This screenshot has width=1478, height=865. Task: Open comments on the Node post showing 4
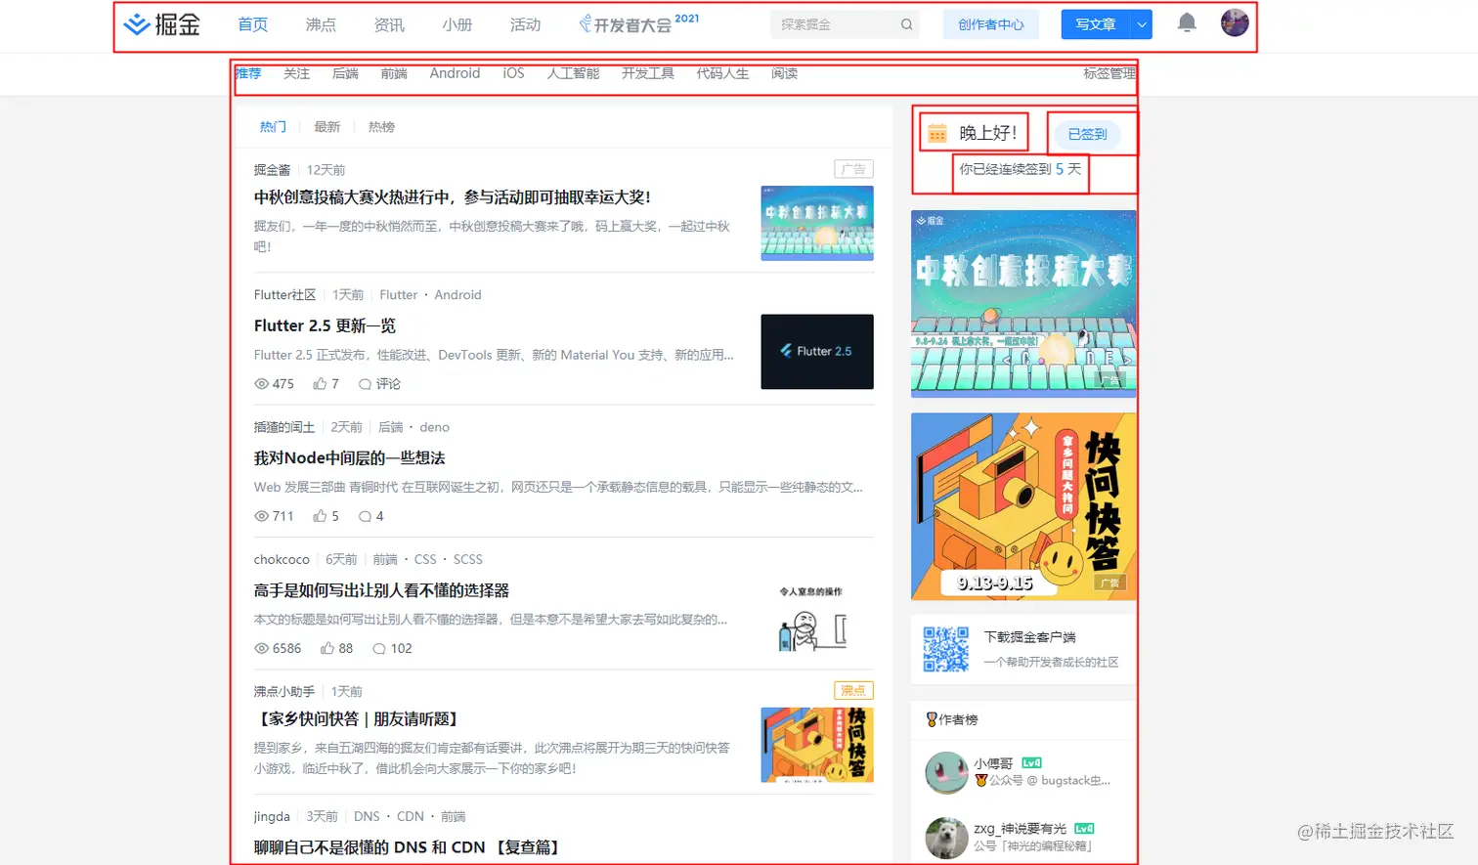tap(365, 516)
